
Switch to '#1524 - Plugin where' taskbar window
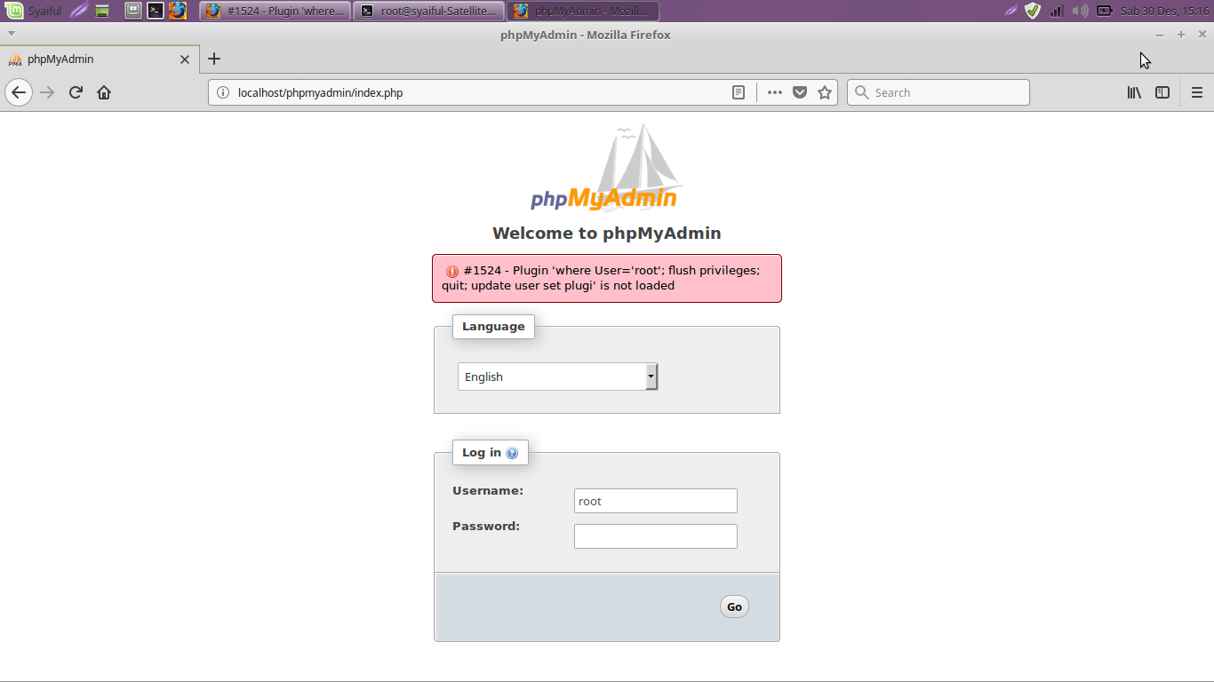point(276,11)
